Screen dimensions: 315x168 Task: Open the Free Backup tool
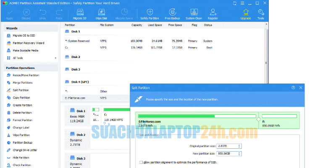click(x=172, y=14)
